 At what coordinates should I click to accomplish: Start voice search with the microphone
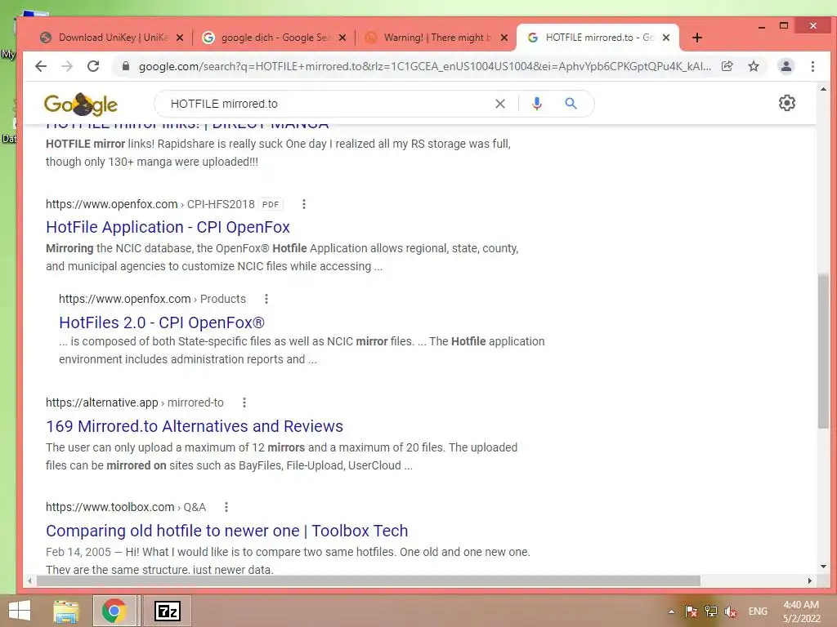point(536,104)
